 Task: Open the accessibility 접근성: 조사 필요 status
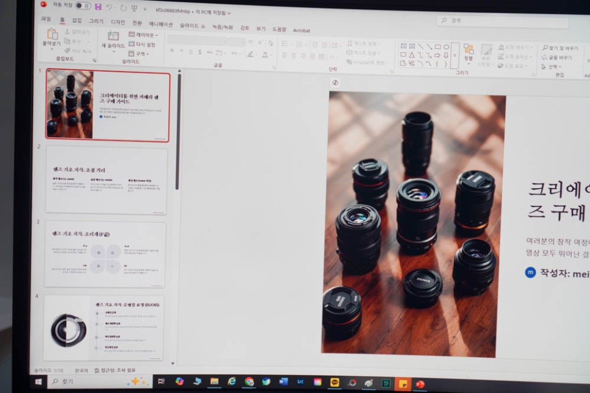(115, 370)
